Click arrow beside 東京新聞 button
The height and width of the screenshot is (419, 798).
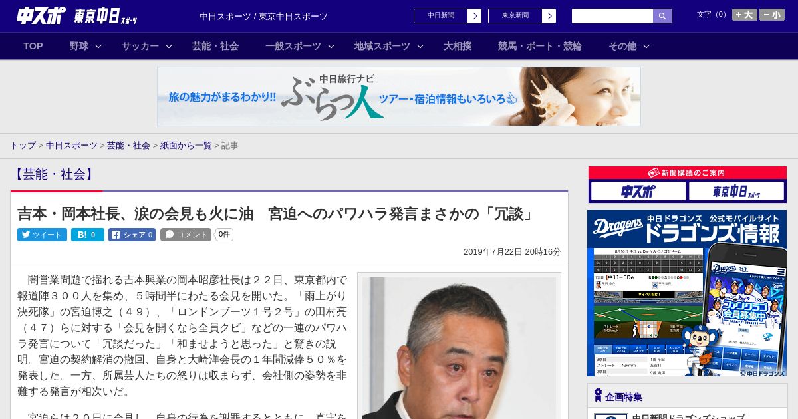[x=549, y=16]
